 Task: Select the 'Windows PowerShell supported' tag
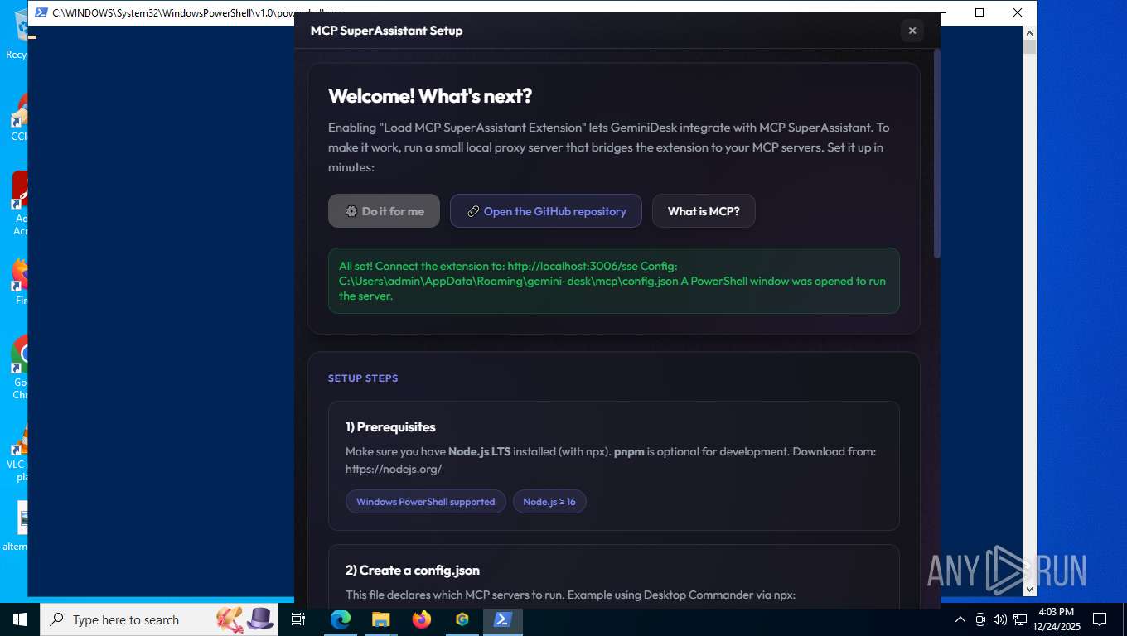(x=426, y=502)
